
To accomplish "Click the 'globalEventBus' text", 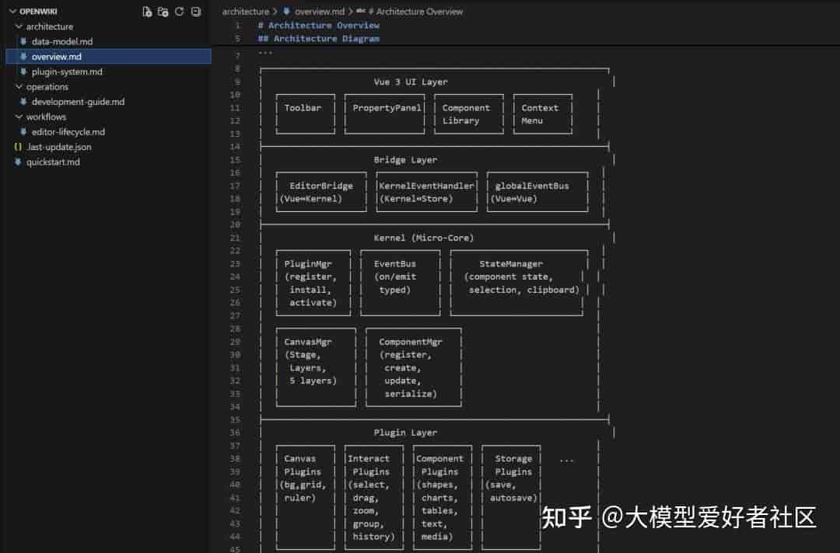I will [532, 186].
